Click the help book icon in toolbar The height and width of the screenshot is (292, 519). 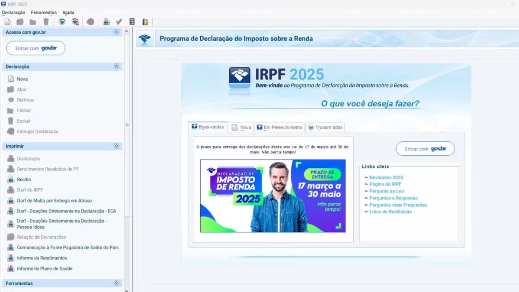pyautogui.click(x=145, y=22)
